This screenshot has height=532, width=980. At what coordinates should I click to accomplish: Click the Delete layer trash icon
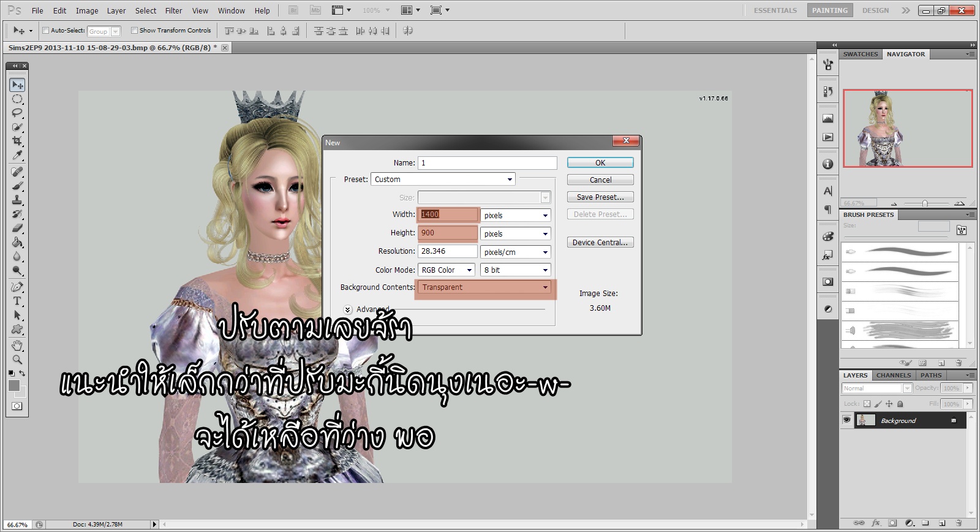coord(959,523)
